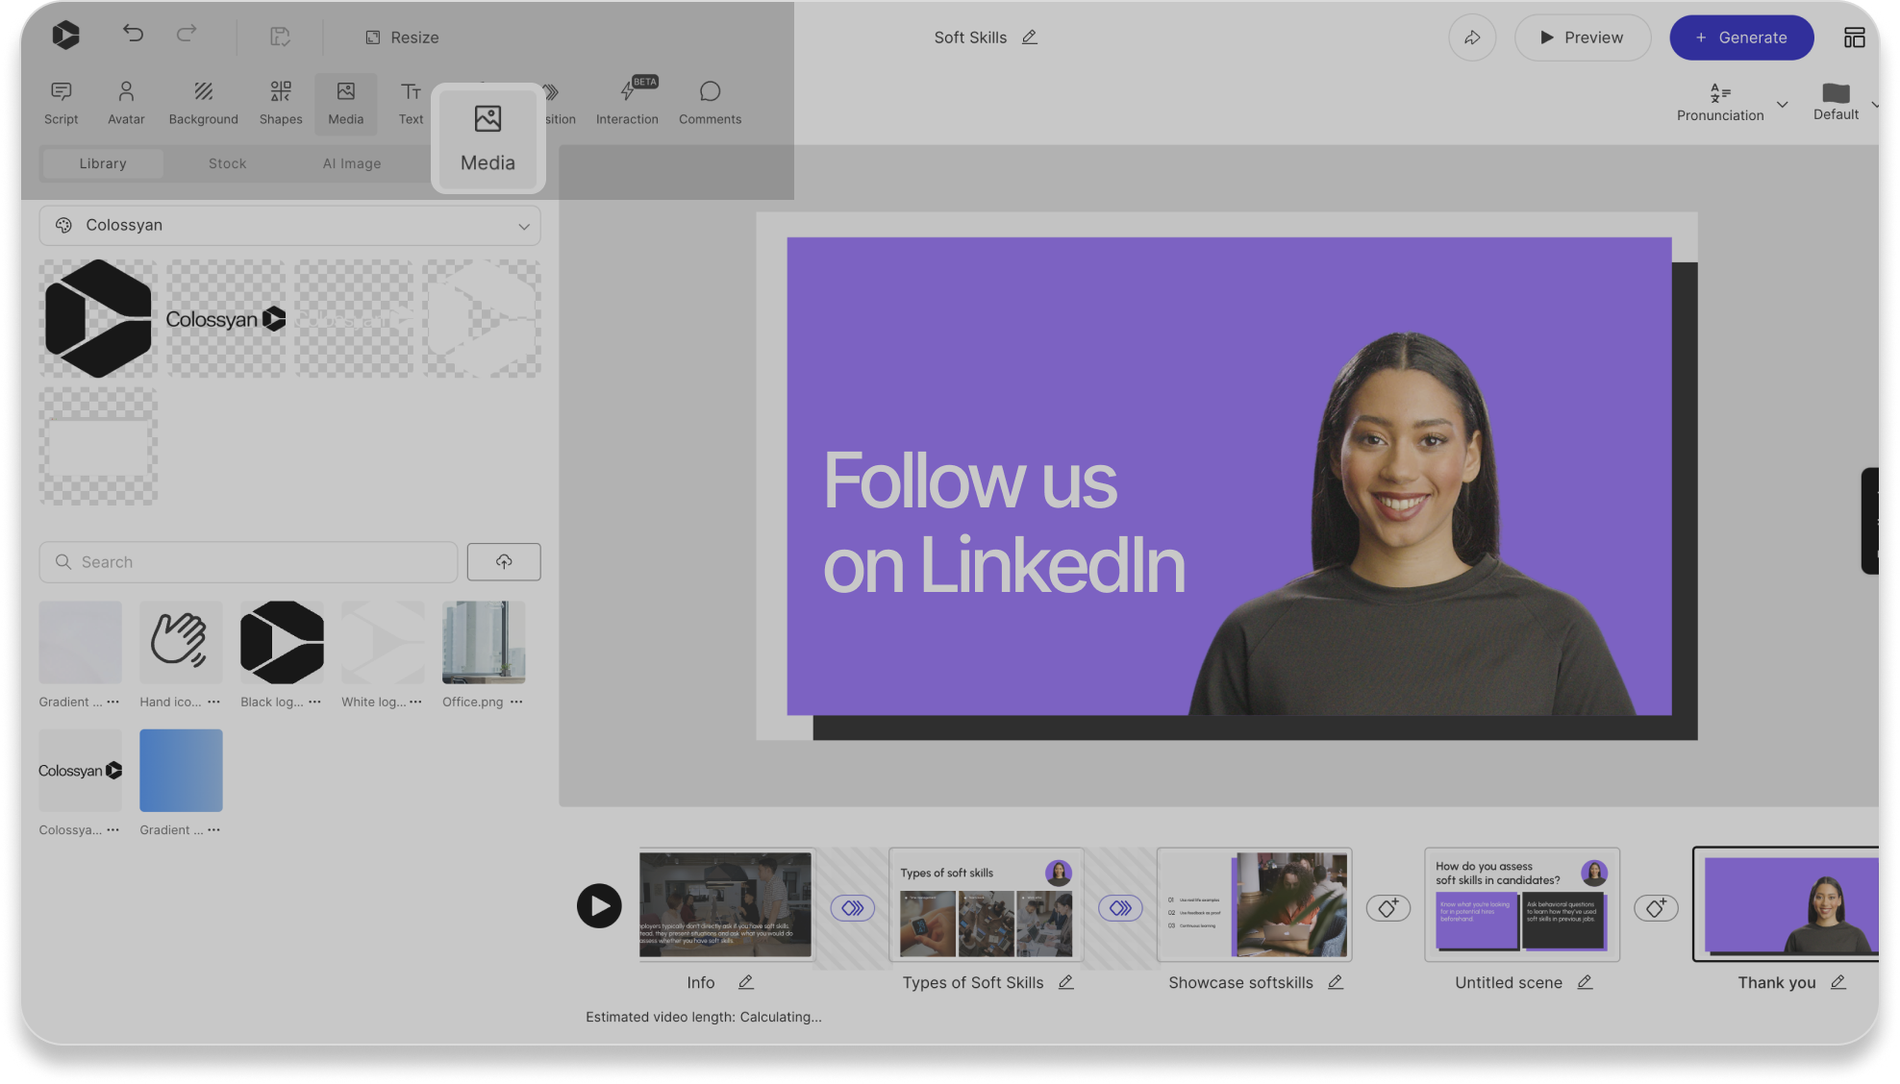
Task: Click the share arrow button
Action: (1472, 37)
